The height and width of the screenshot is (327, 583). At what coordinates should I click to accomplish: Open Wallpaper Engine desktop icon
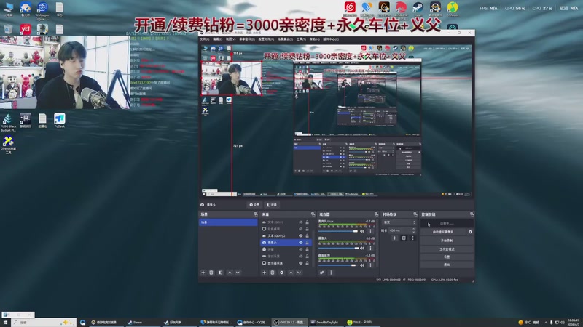(42, 10)
